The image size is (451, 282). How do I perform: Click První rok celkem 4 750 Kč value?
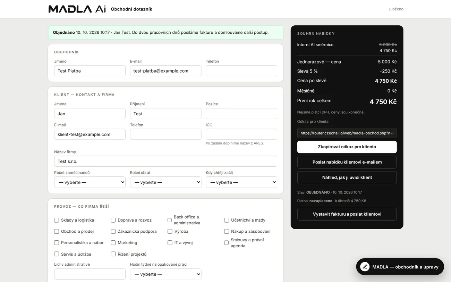383,102
